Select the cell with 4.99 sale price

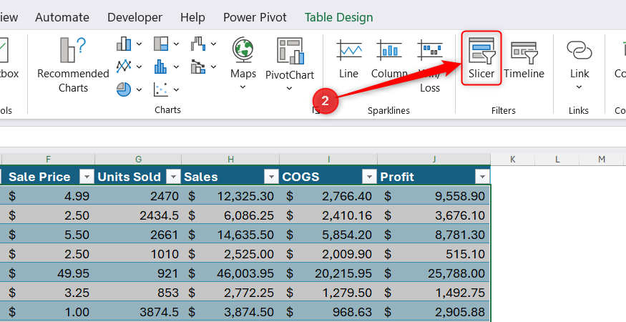[49, 196]
